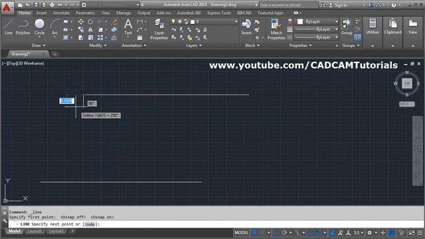
Task: Expand the Layers panel
Action: pyautogui.click(x=194, y=46)
